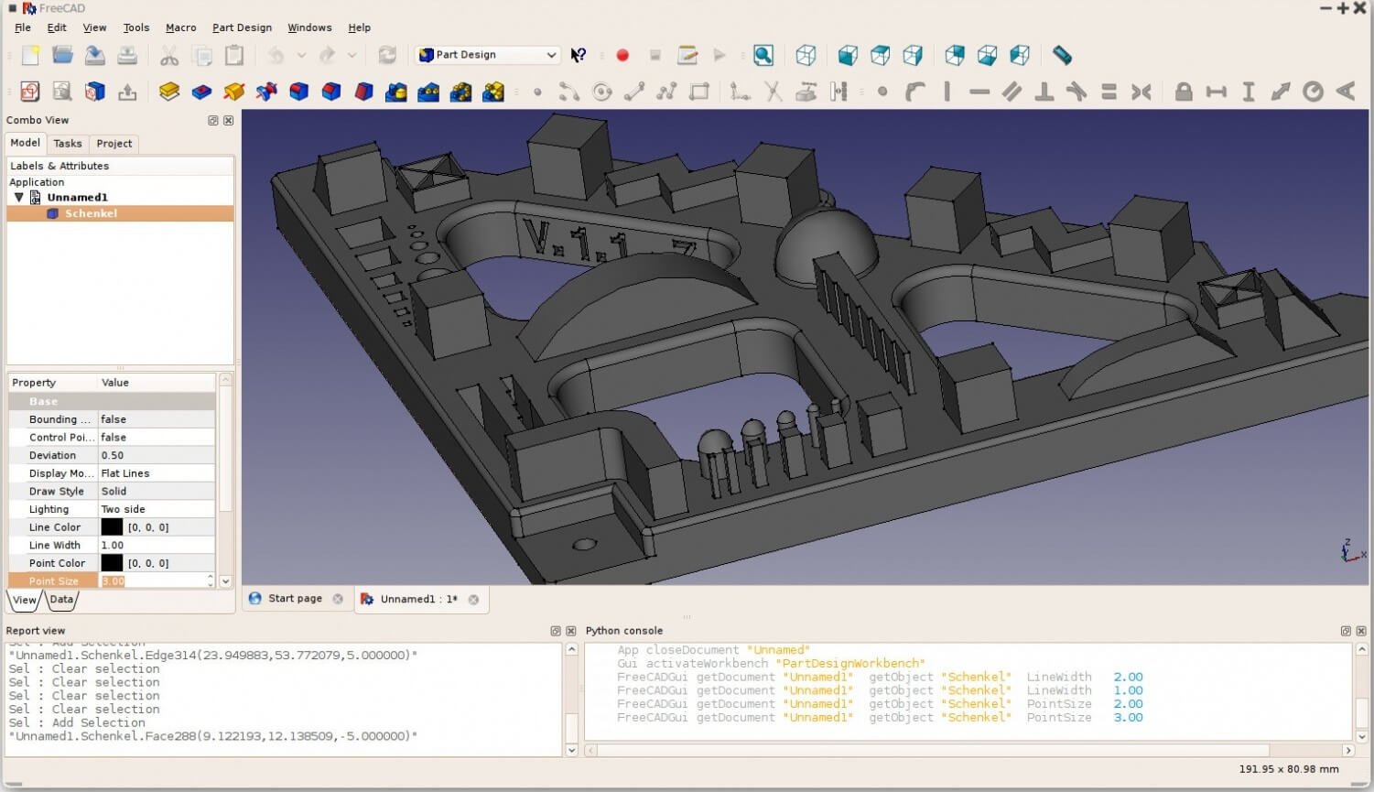Click the Pad (yellow extrude) tool icon
Image resolution: width=1374 pixels, height=792 pixels.
click(x=168, y=92)
